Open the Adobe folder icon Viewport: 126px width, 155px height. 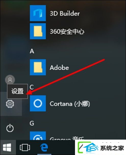coord(38,67)
